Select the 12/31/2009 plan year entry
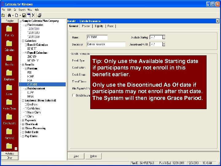This screenshot has height=166, width=221. [33, 37]
